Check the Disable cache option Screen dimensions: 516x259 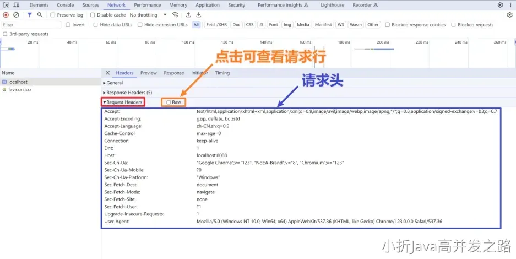click(x=93, y=15)
